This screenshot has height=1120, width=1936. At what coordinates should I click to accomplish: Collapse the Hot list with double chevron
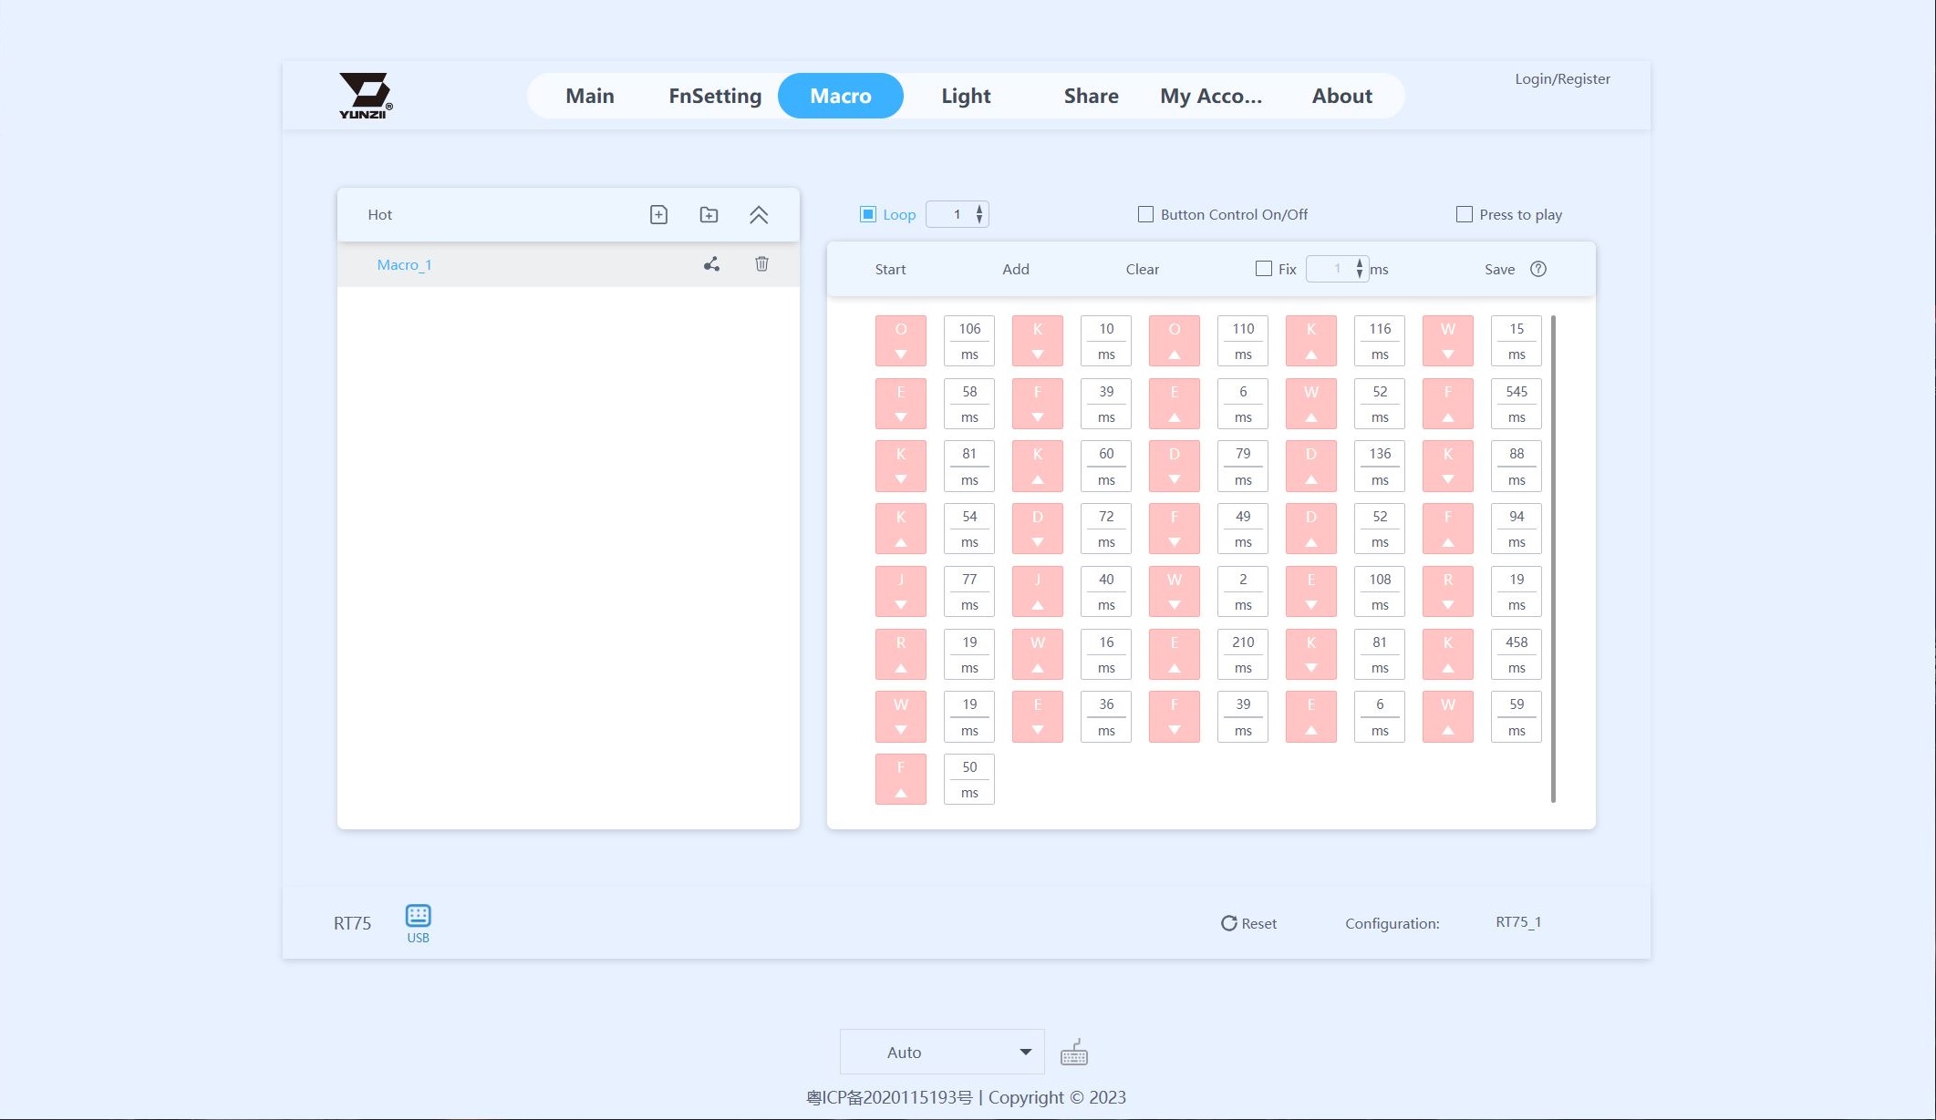coord(759,215)
